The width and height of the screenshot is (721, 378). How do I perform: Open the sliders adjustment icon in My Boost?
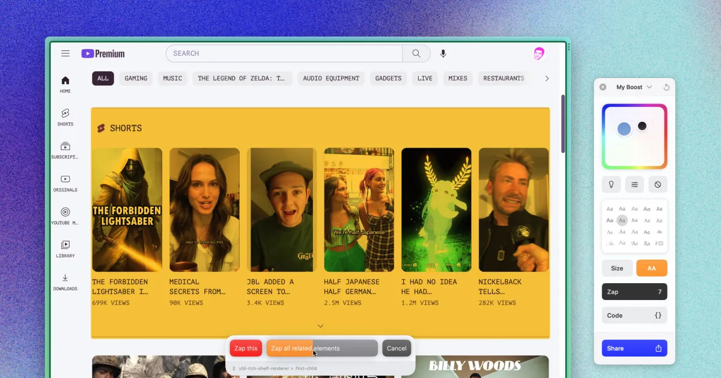coord(634,184)
